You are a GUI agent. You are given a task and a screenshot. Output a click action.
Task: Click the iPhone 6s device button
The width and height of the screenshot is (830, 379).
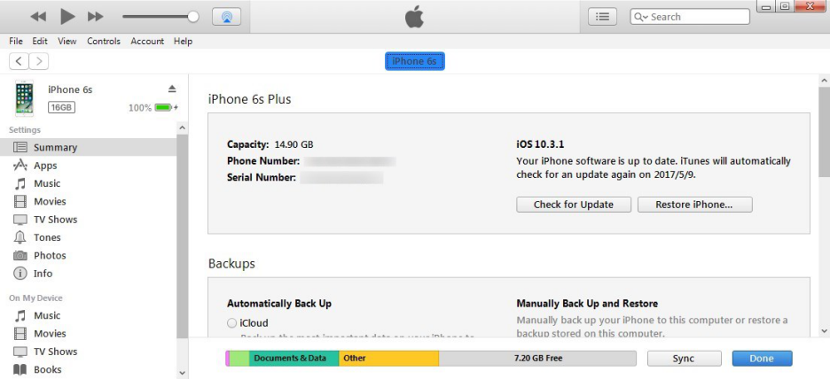click(x=414, y=61)
